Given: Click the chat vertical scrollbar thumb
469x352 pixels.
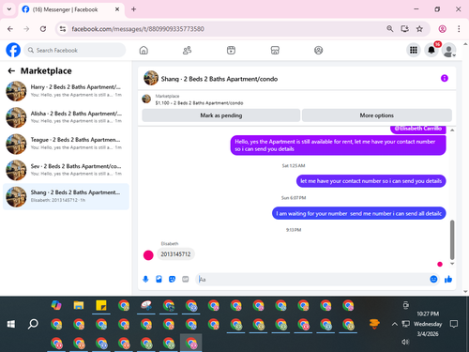Looking at the screenshot, I should [x=452, y=239].
